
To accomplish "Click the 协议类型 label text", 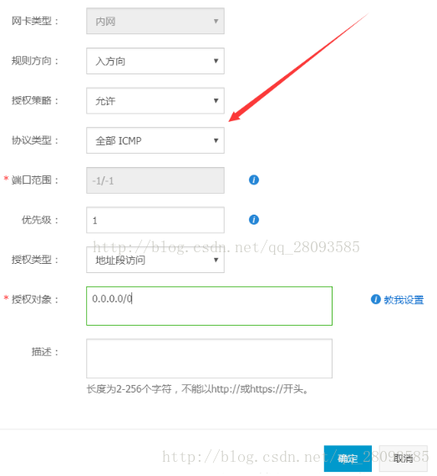I will click(x=35, y=140).
